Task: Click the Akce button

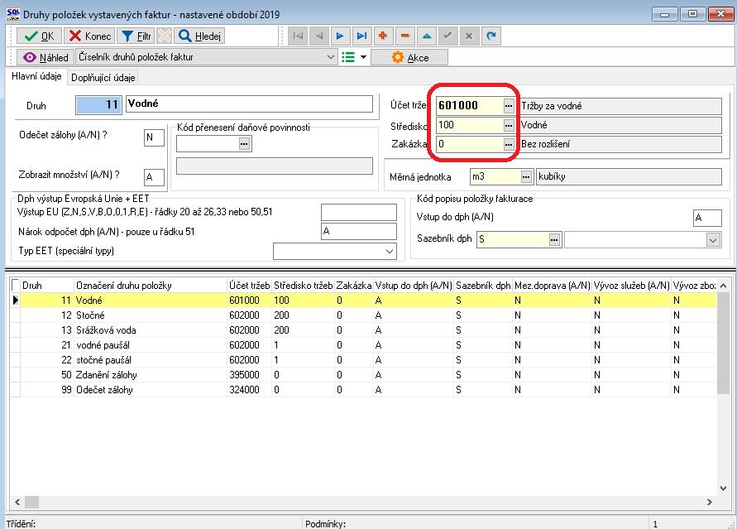Action: coord(409,57)
